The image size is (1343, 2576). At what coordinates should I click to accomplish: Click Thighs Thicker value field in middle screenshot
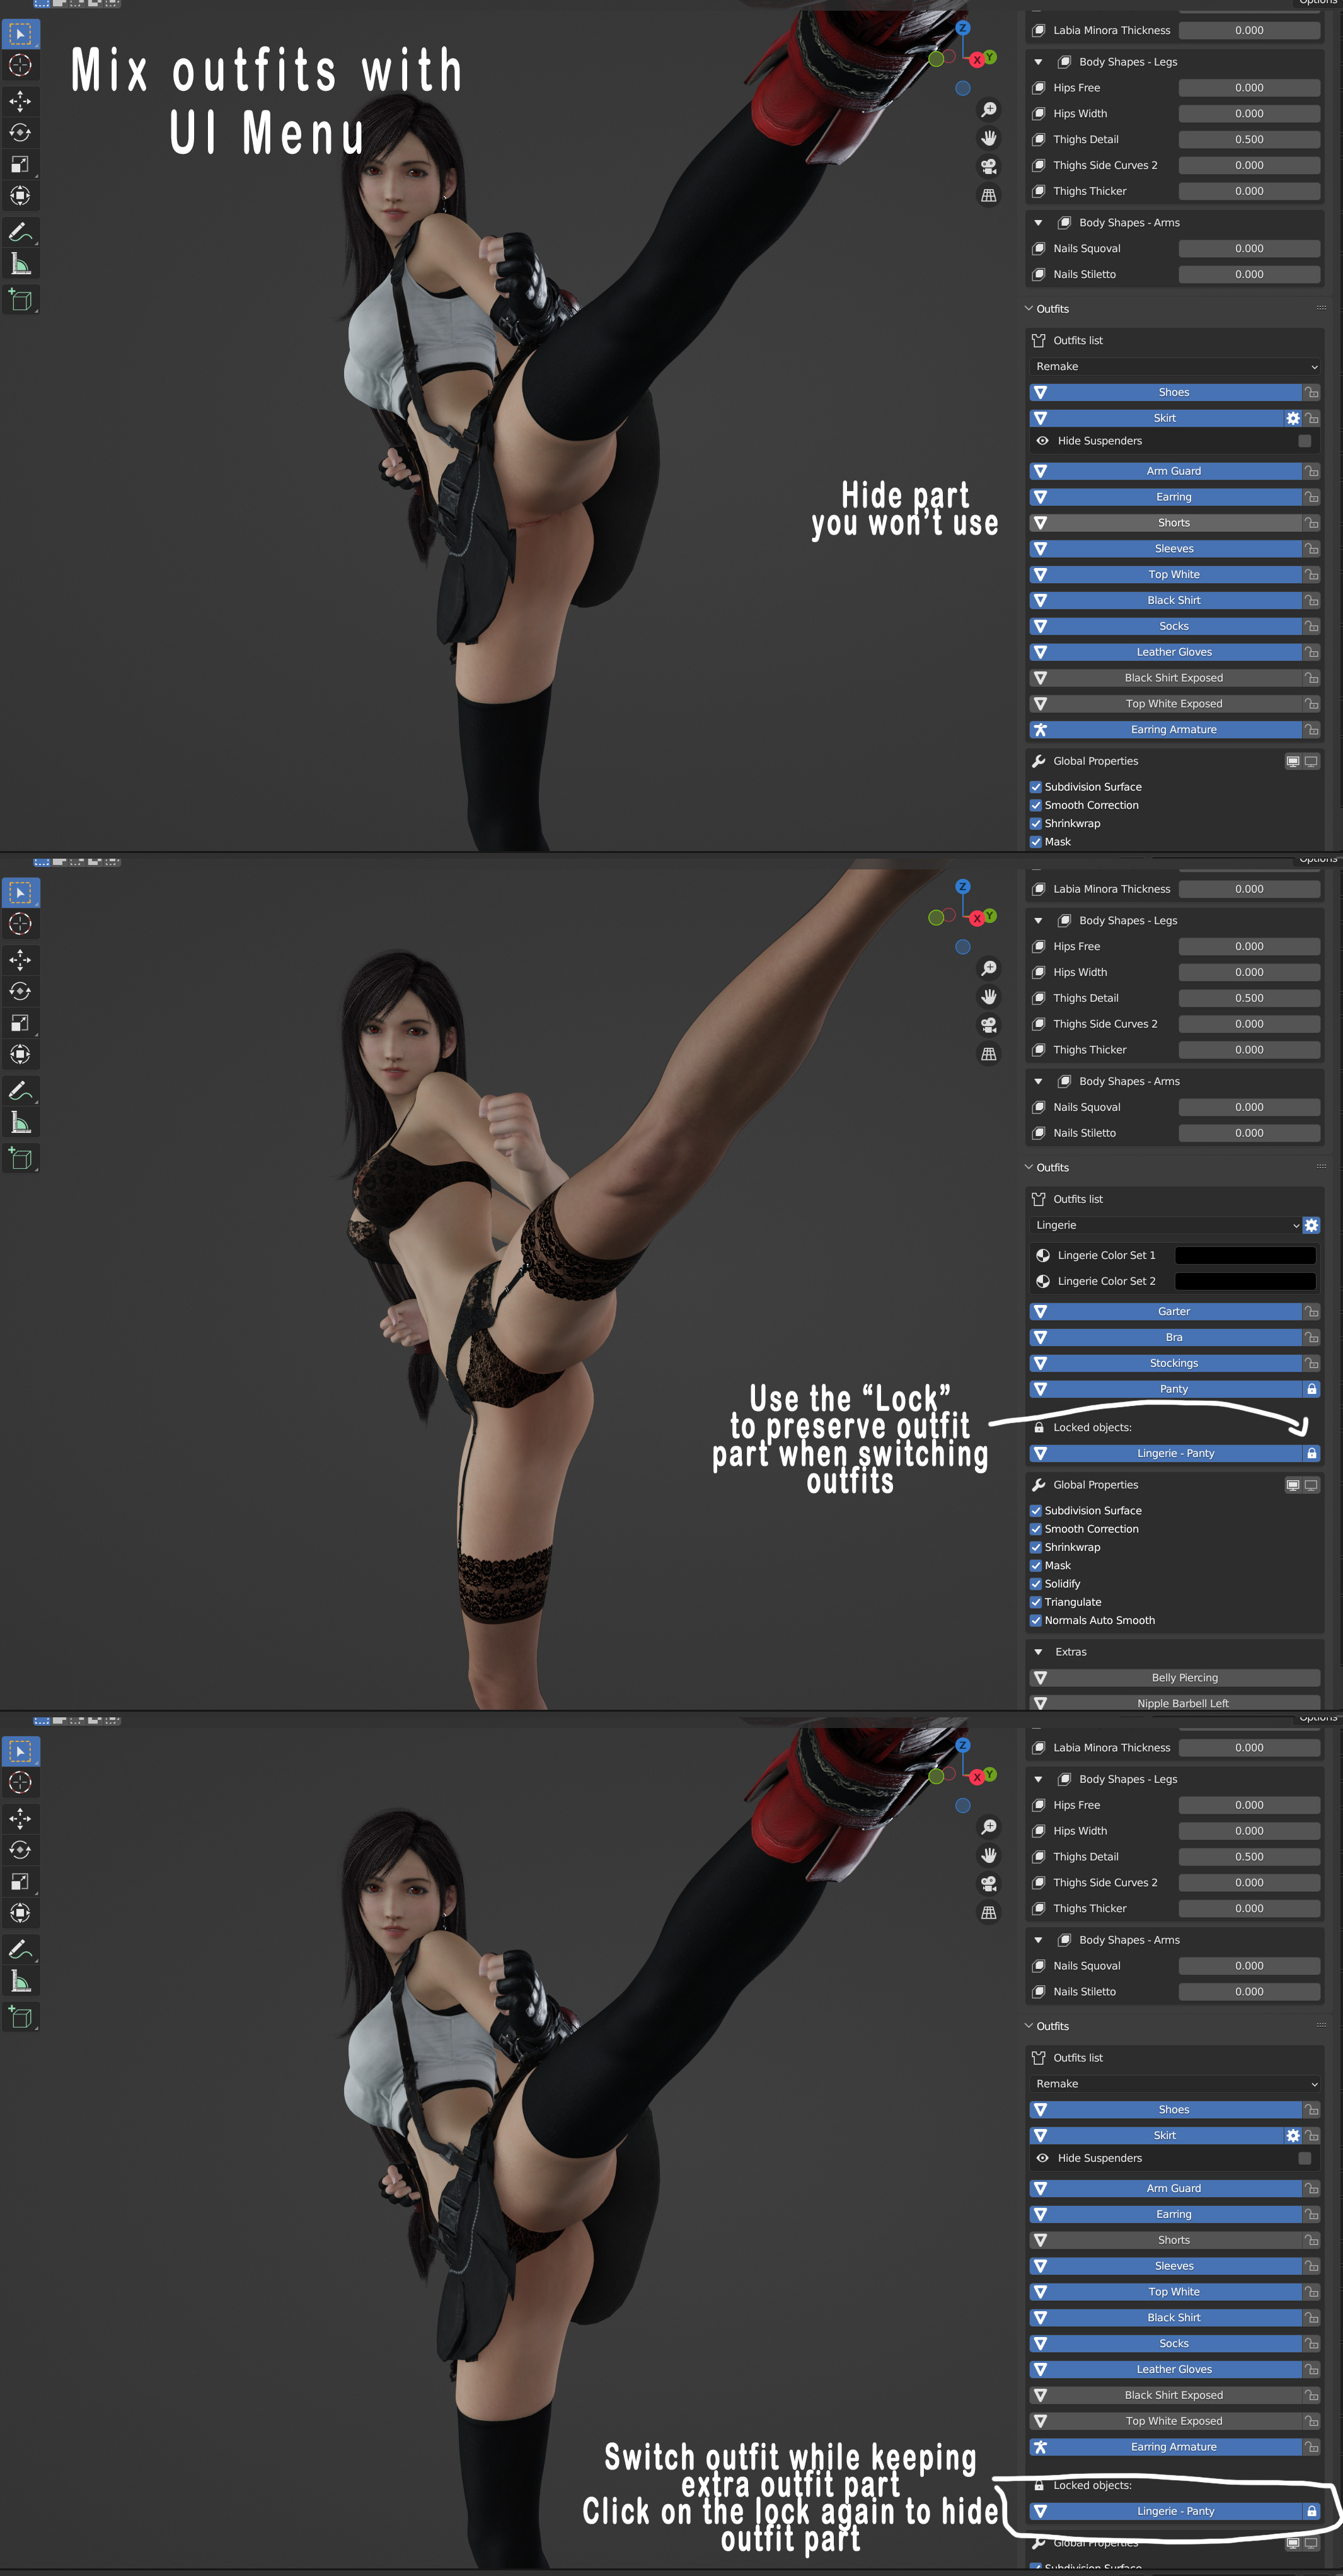(x=1249, y=1050)
